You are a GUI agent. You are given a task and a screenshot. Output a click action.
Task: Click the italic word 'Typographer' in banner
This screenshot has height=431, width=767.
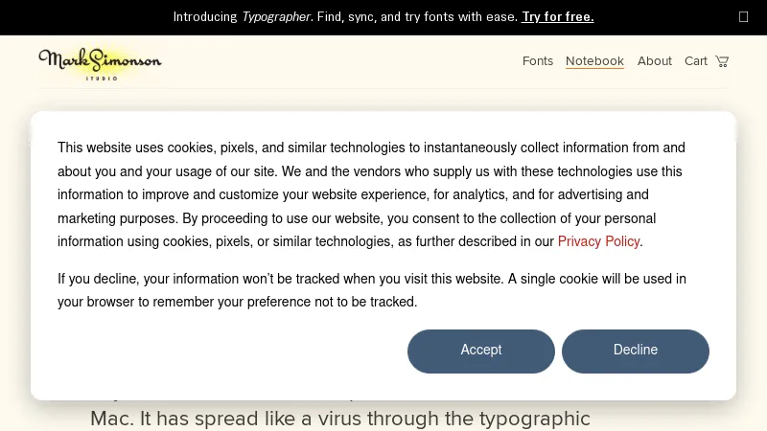pyautogui.click(x=276, y=16)
